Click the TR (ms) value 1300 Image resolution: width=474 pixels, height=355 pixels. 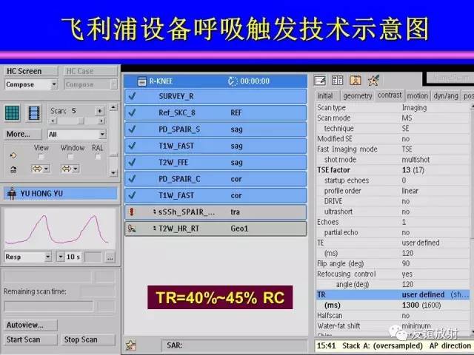(x=410, y=305)
